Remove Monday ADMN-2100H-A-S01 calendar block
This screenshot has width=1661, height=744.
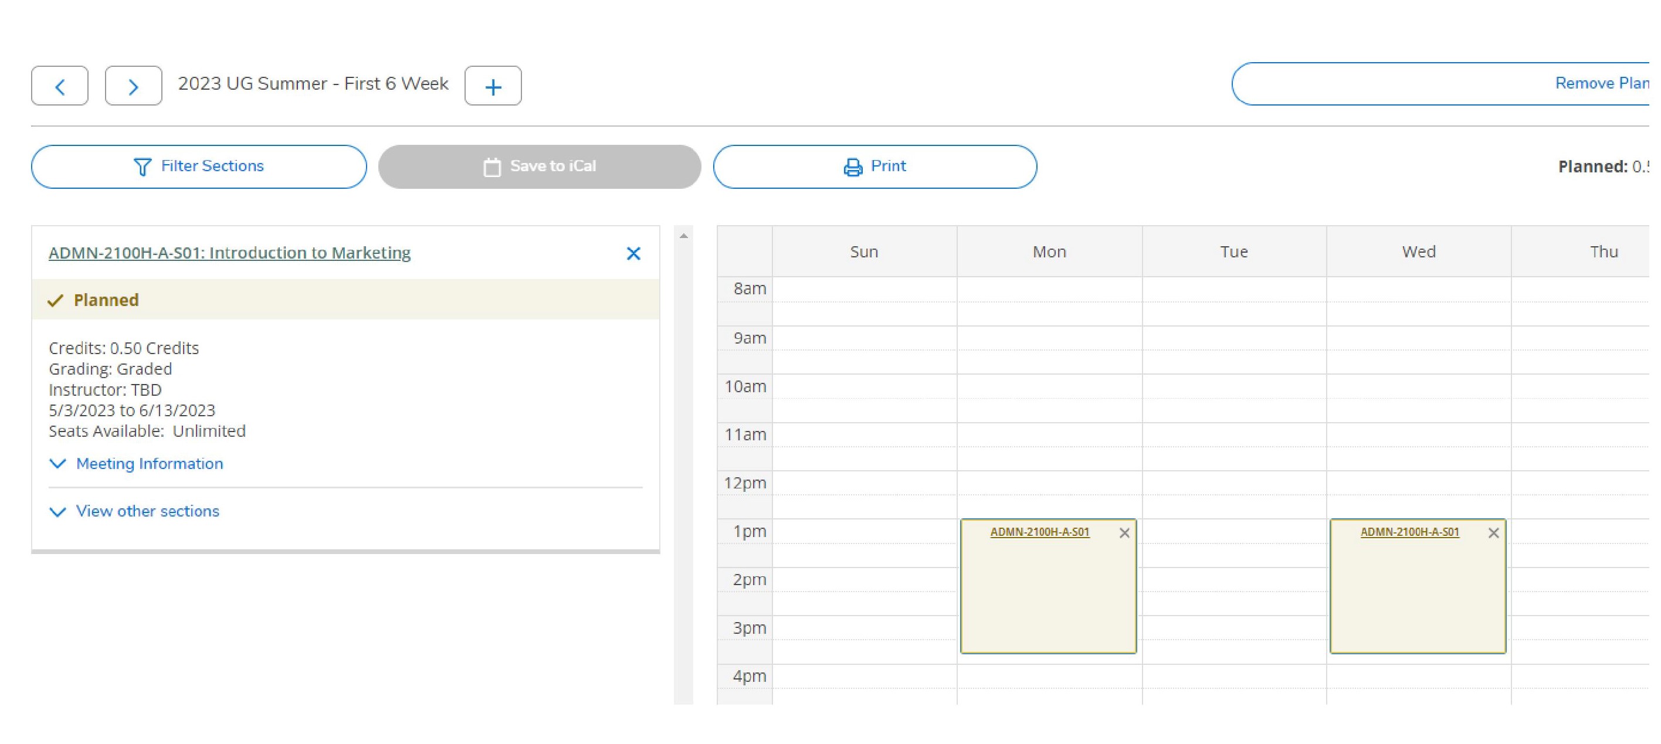[x=1124, y=533]
